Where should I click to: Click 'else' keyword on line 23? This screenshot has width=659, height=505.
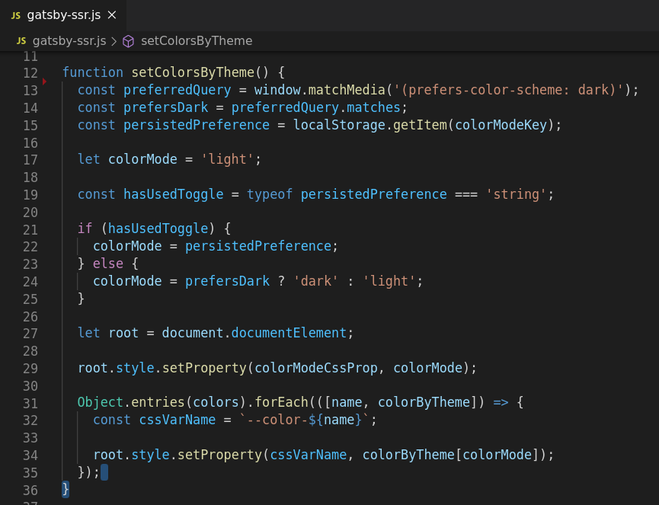[x=108, y=264]
